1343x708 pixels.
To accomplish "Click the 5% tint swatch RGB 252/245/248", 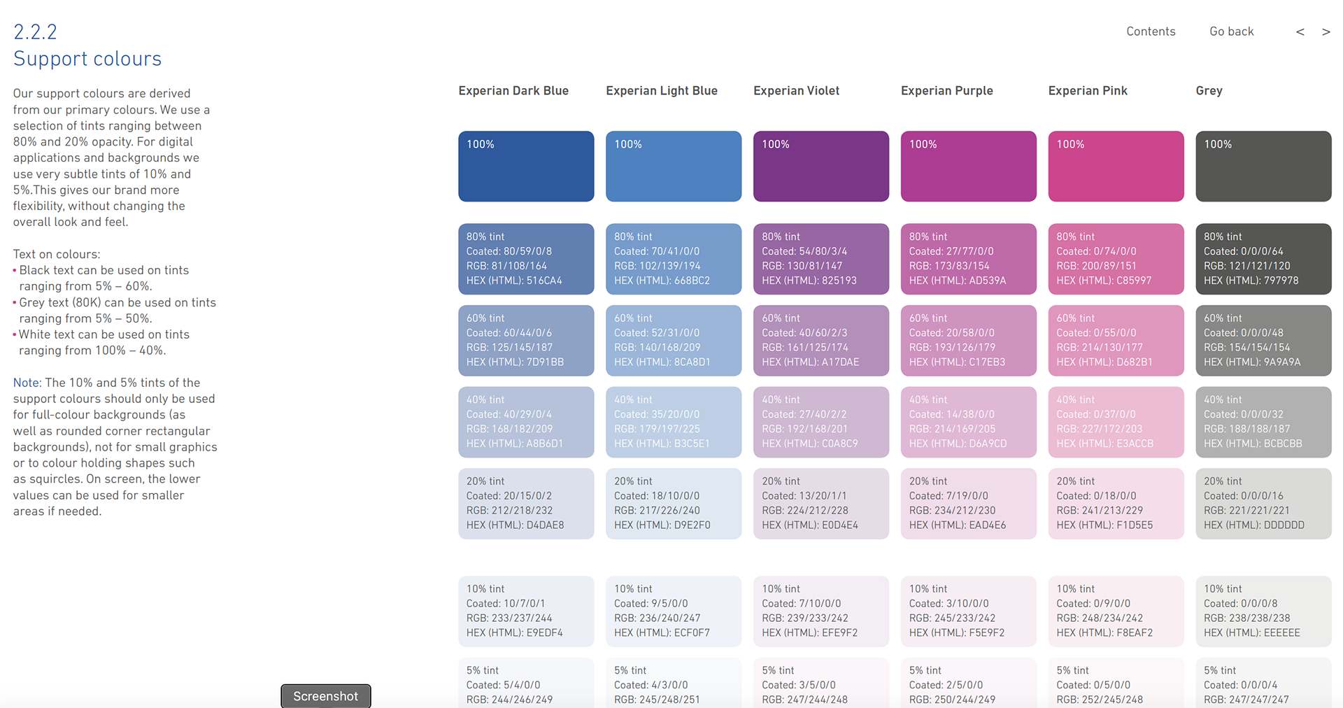I will tap(1116, 683).
